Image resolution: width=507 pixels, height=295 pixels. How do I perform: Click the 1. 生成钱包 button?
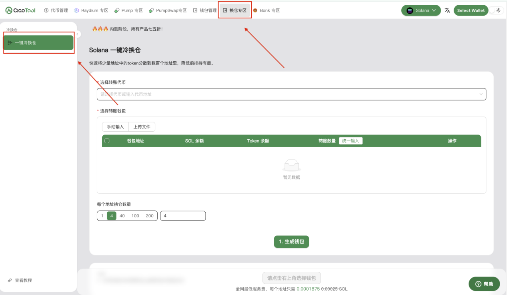pos(291,242)
